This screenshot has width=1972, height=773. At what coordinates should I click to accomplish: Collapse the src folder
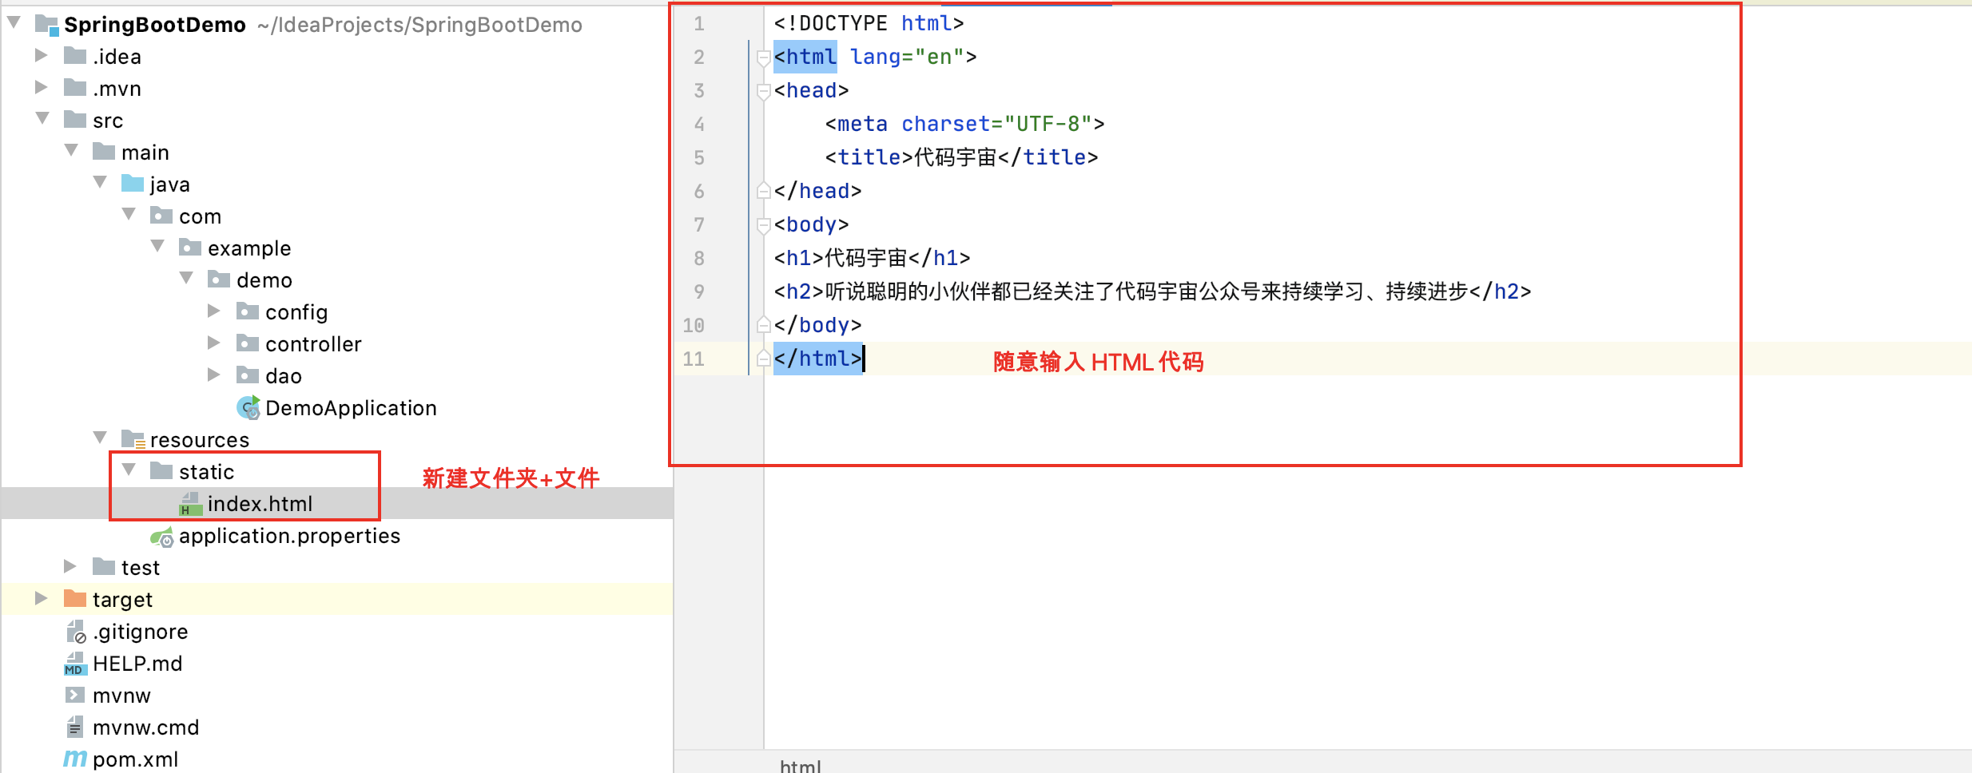point(42,118)
